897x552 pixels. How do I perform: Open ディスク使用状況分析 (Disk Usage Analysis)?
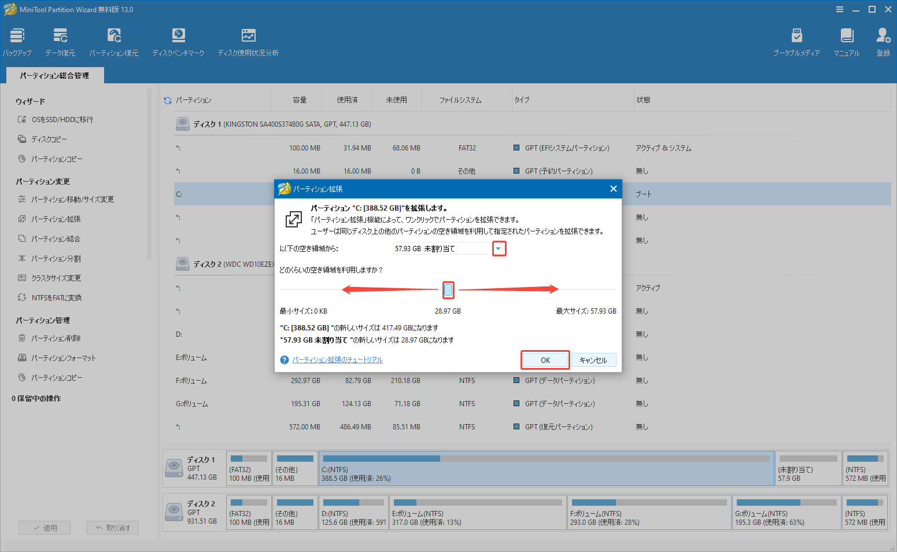click(x=248, y=41)
